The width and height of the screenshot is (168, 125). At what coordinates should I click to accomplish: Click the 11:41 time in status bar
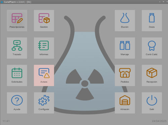click(x=6, y=121)
